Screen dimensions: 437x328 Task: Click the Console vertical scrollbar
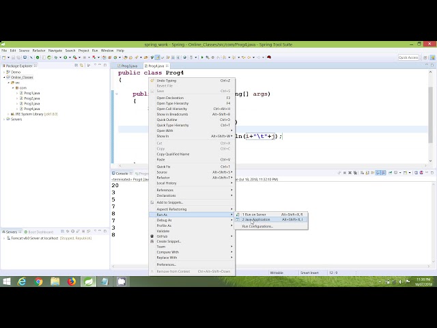(434, 223)
